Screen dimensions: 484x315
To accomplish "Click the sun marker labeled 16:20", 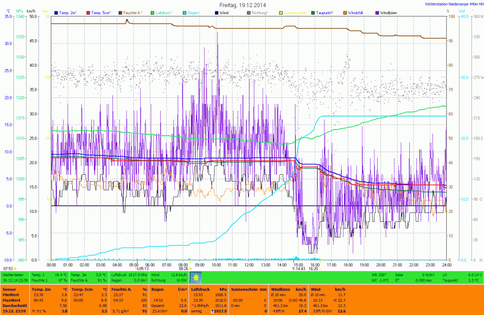I will click(320, 268).
